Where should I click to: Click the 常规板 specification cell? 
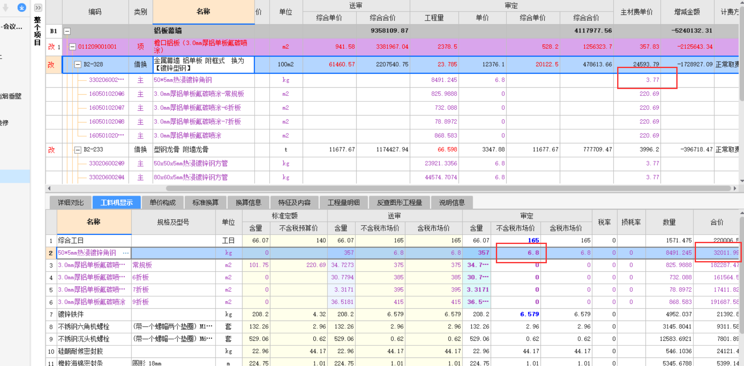173,265
